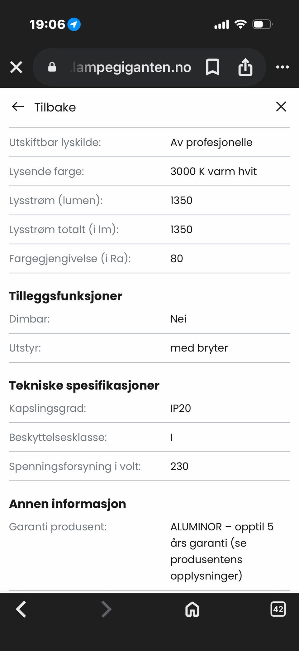
Task: Tap the 3000 K varm hvit value
Action: coord(213,171)
